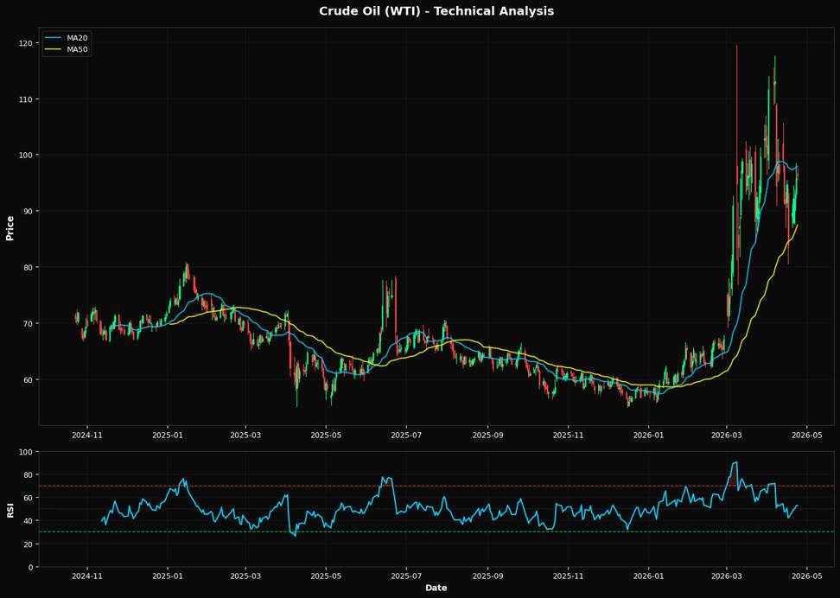Click the 110 price axis tick
Screen dimensions: 840x598
point(28,99)
